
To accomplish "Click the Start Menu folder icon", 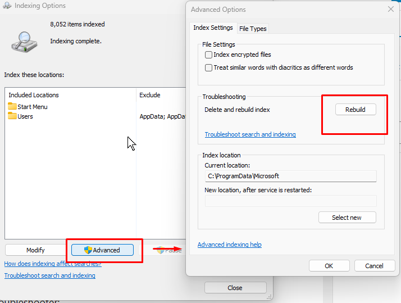I will (x=12, y=106).
